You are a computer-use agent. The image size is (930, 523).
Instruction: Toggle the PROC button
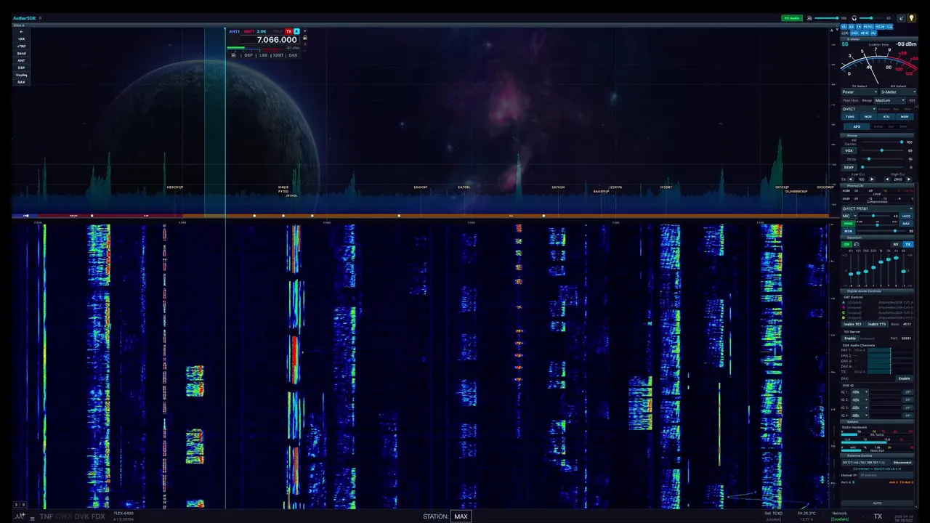(x=848, y=224)
